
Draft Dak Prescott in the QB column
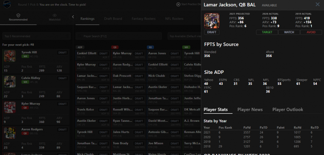139,76
